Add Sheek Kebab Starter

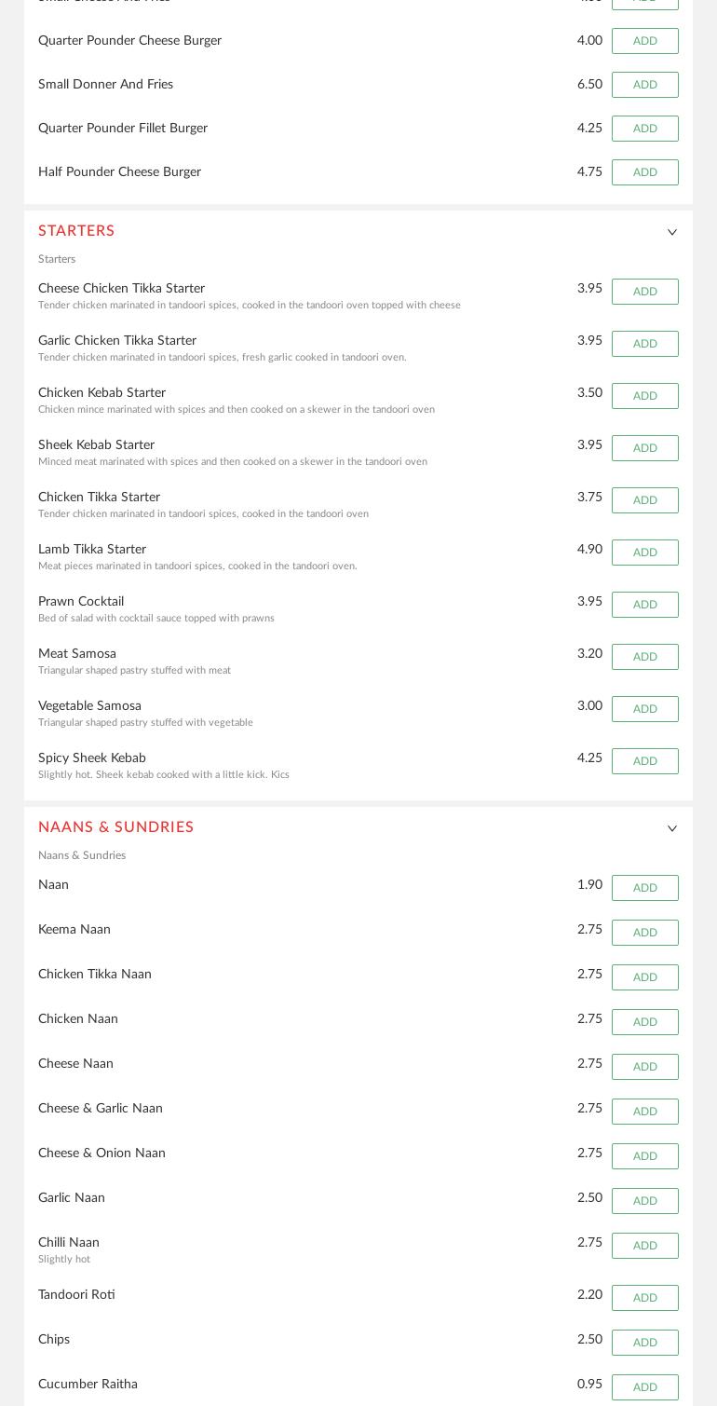pos(644,448)
